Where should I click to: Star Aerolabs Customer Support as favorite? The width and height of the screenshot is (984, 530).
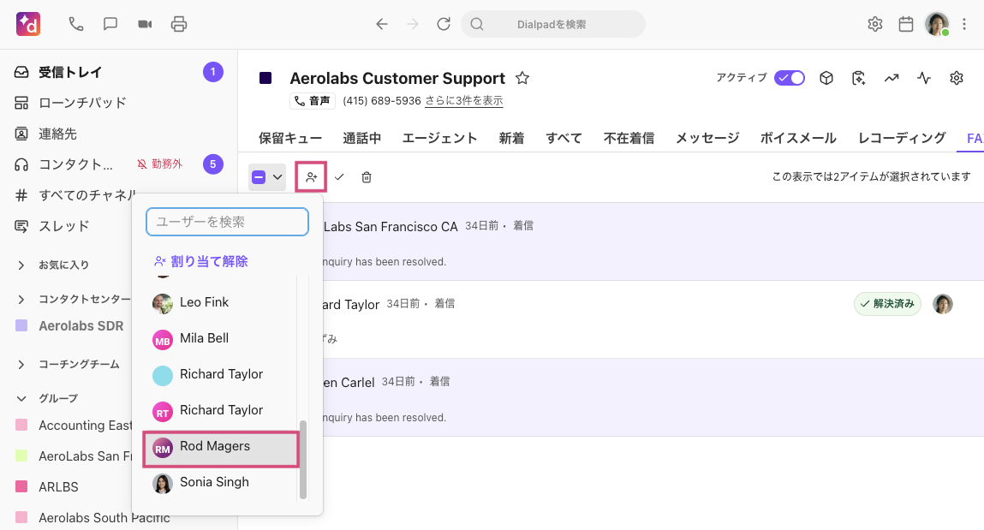(522, 79)
